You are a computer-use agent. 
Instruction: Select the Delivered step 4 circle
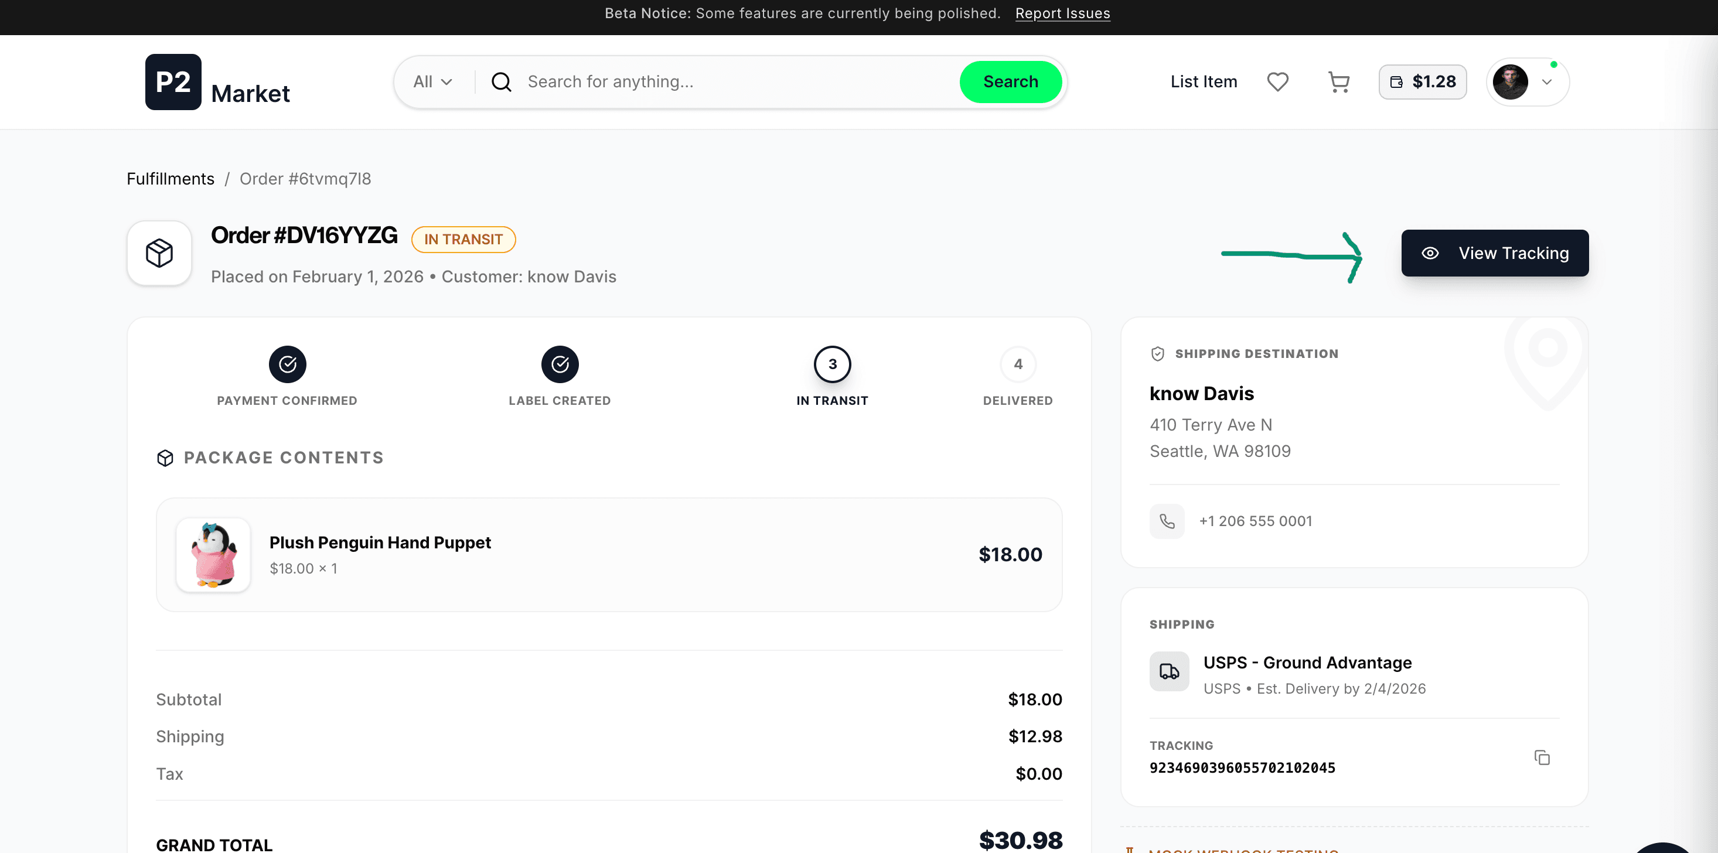click(1018, 364)
